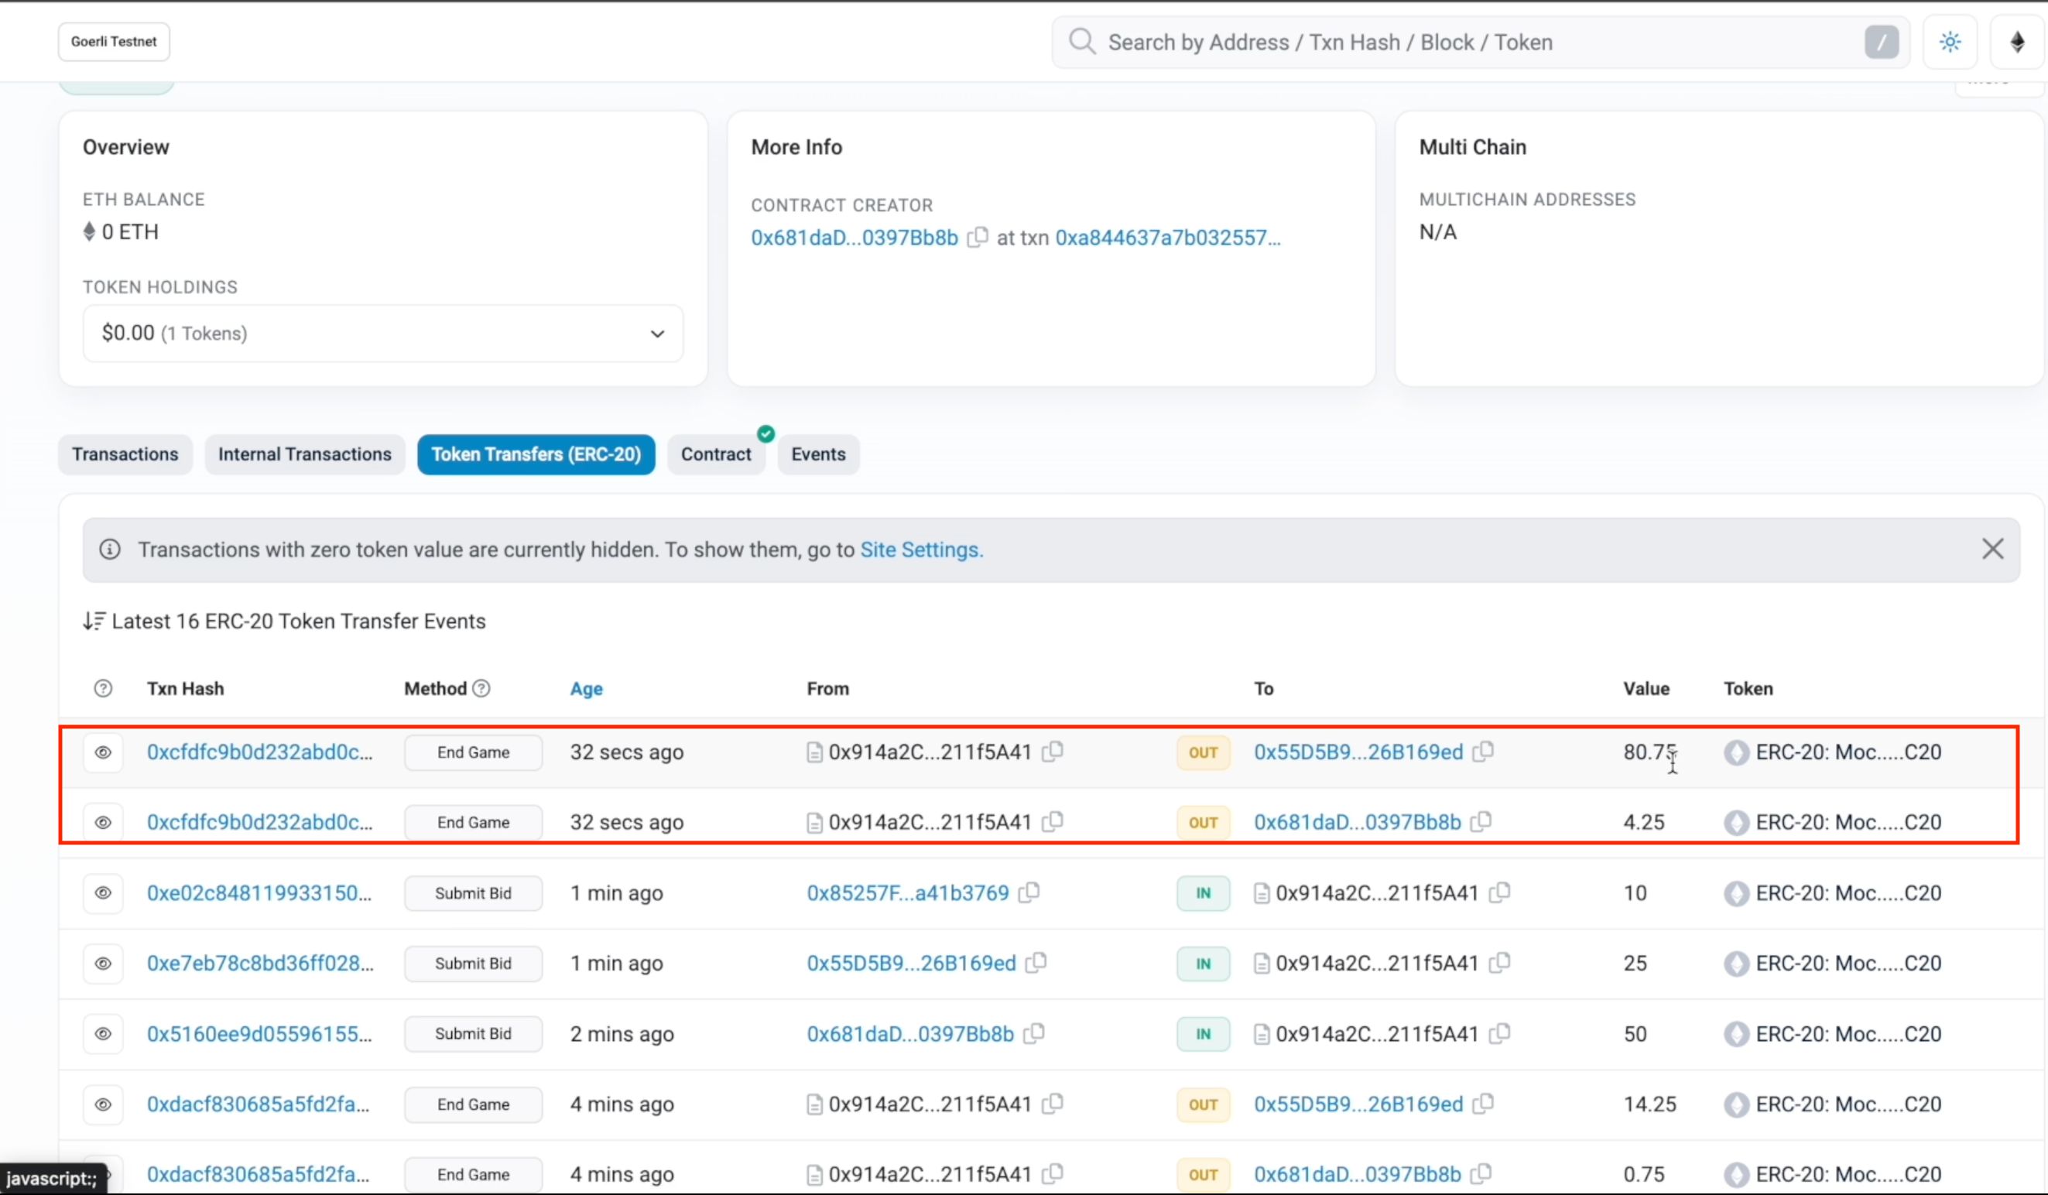The width and height of the screenshot is (2048, 1195).
Task: Click the question mark icon before Txn Hash
Action: coord(103,689)
